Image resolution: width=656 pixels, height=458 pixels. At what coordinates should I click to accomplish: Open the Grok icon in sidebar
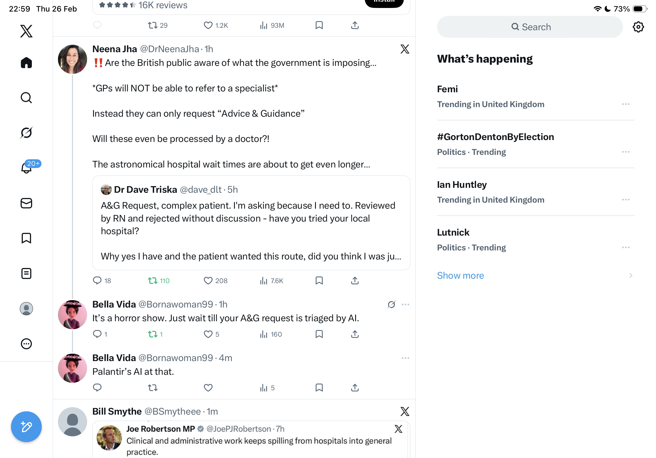[26, 133]
